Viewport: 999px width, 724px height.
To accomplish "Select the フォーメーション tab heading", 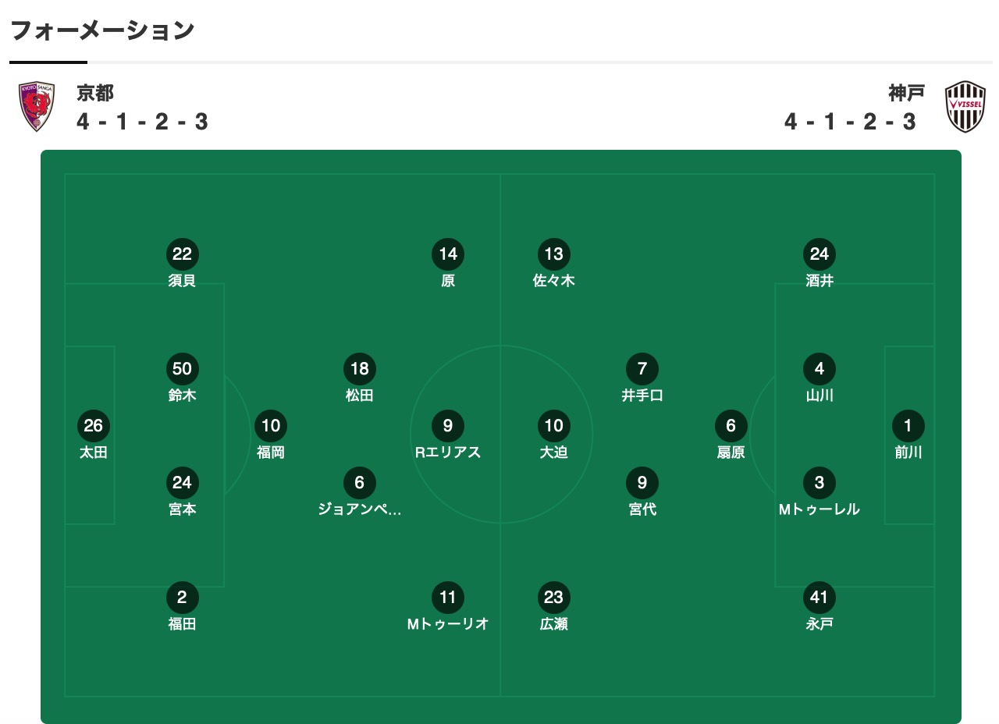I will (x=102, y=31).
